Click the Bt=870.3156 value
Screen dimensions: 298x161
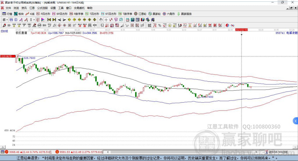[x=107, y=33]
